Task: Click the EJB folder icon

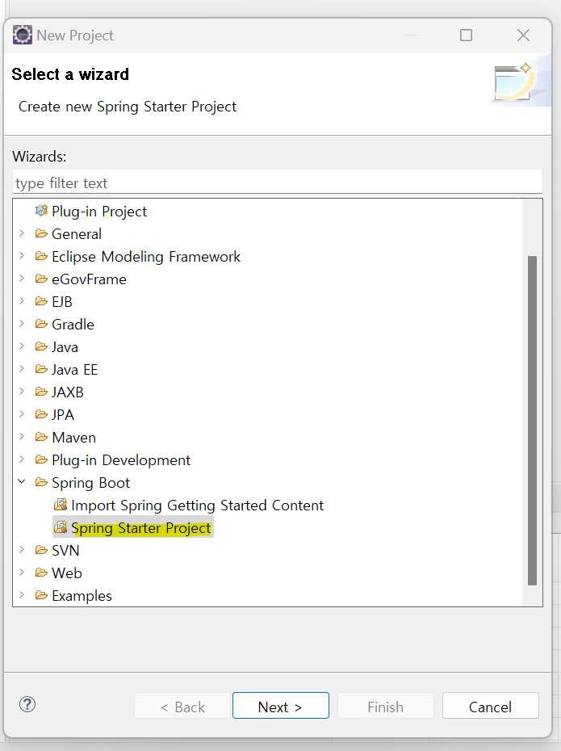Action: tap(42, 300)
